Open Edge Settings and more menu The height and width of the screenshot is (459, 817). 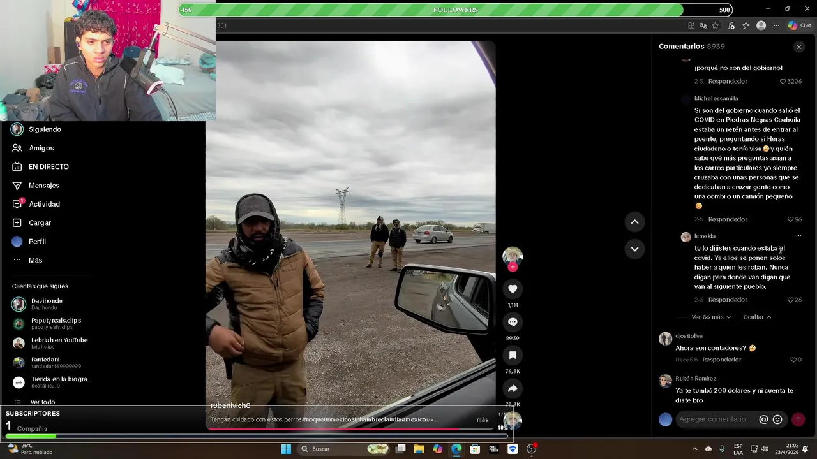point(776,25)
